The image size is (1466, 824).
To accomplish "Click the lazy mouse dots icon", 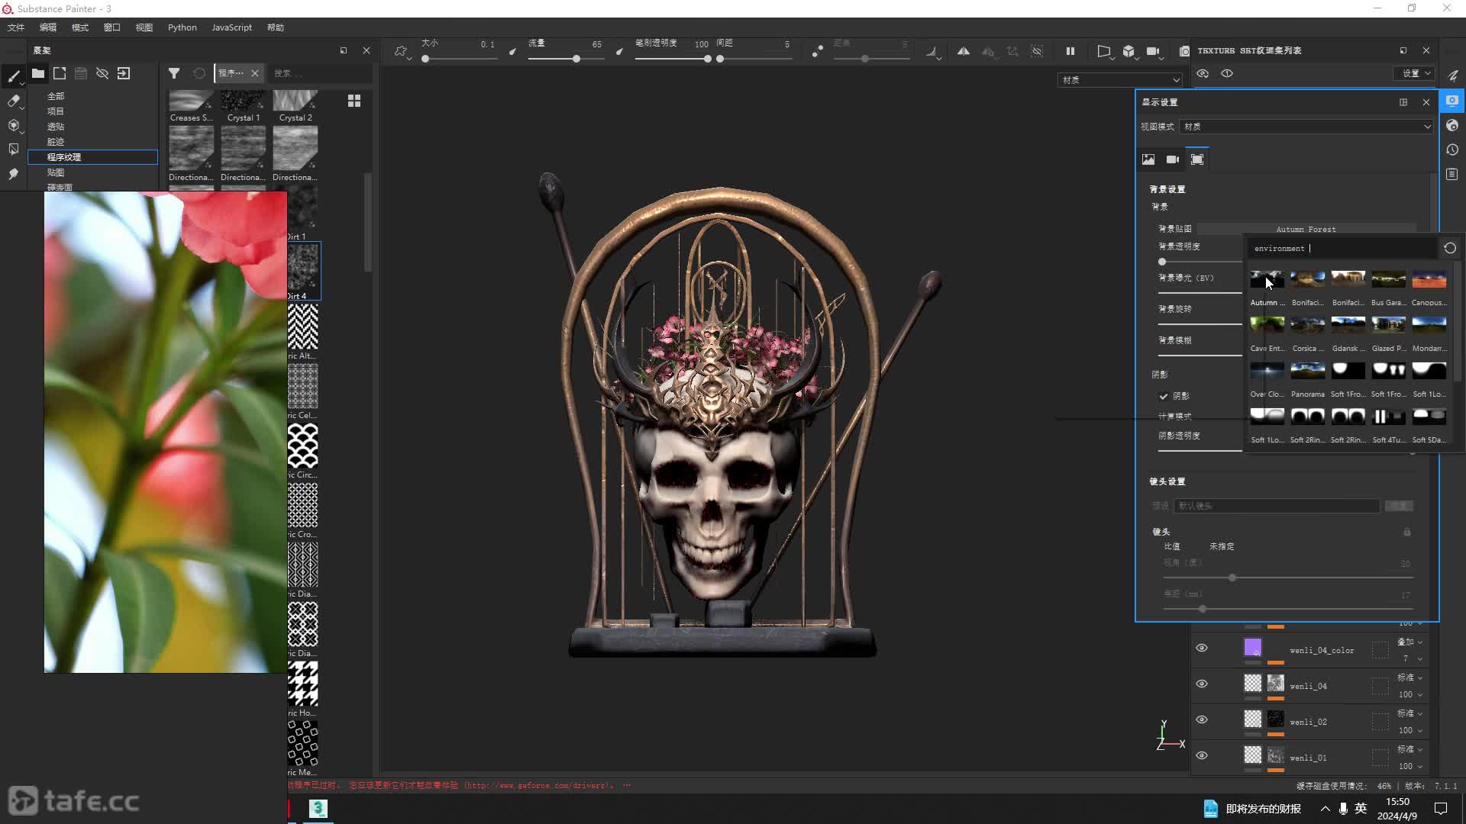I will pyautogui.click(x=818, y=51).
